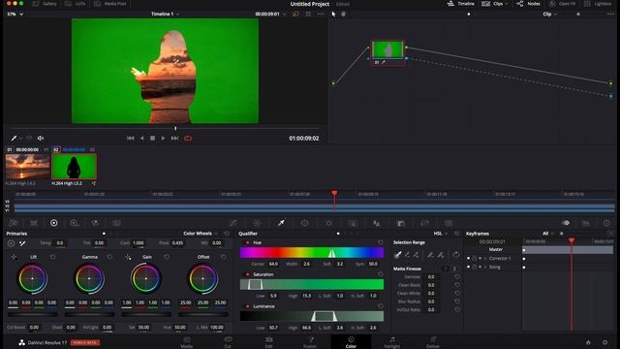Open the RGB Mixer palette icon
The image size is (620, 349).
pyautogui.click(x=95, y=223)
